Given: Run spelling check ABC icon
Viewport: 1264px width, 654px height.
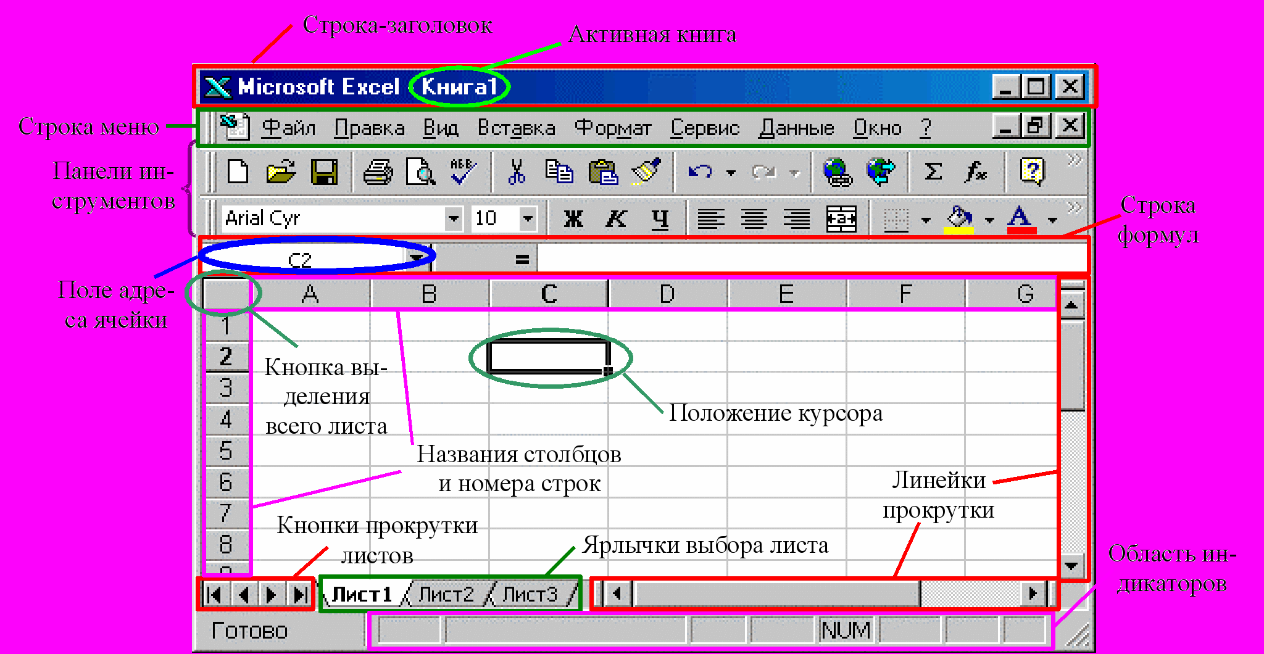Looking at the screenshot, I should pyautogui.click(x=463, y=172).
